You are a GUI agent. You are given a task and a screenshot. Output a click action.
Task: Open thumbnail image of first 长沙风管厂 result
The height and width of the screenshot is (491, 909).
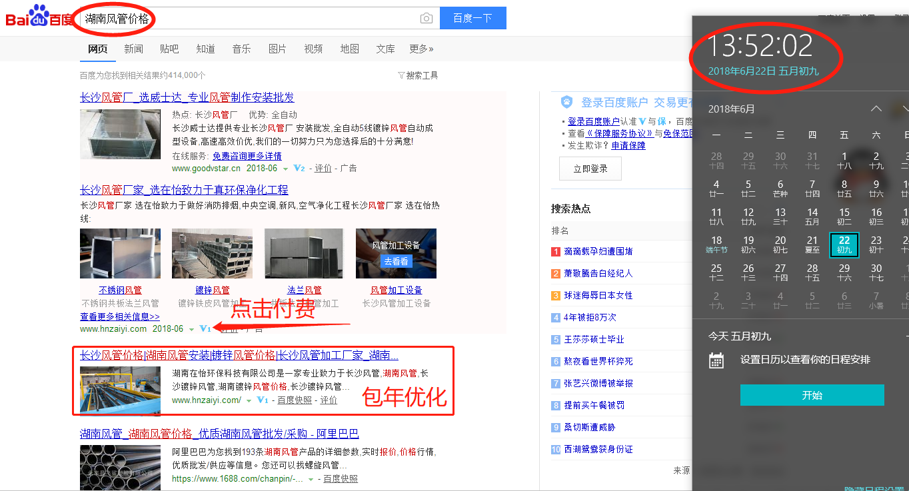tap(120, 134)
